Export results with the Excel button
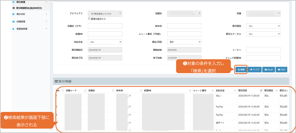This screenshot has height=133, width=296. click(268, 70)
